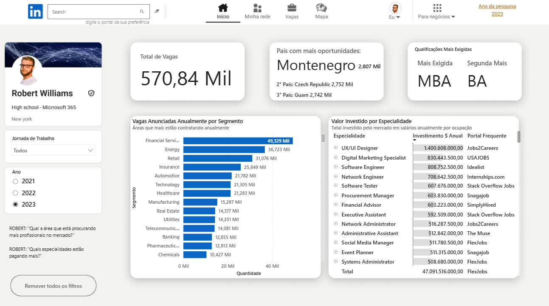Open the Jornada de Trabalho dropdown
The image size is (549, 306).
[53, 150]
